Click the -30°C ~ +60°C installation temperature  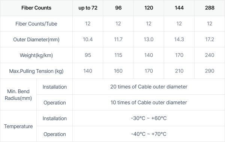(x=149, y=118)
